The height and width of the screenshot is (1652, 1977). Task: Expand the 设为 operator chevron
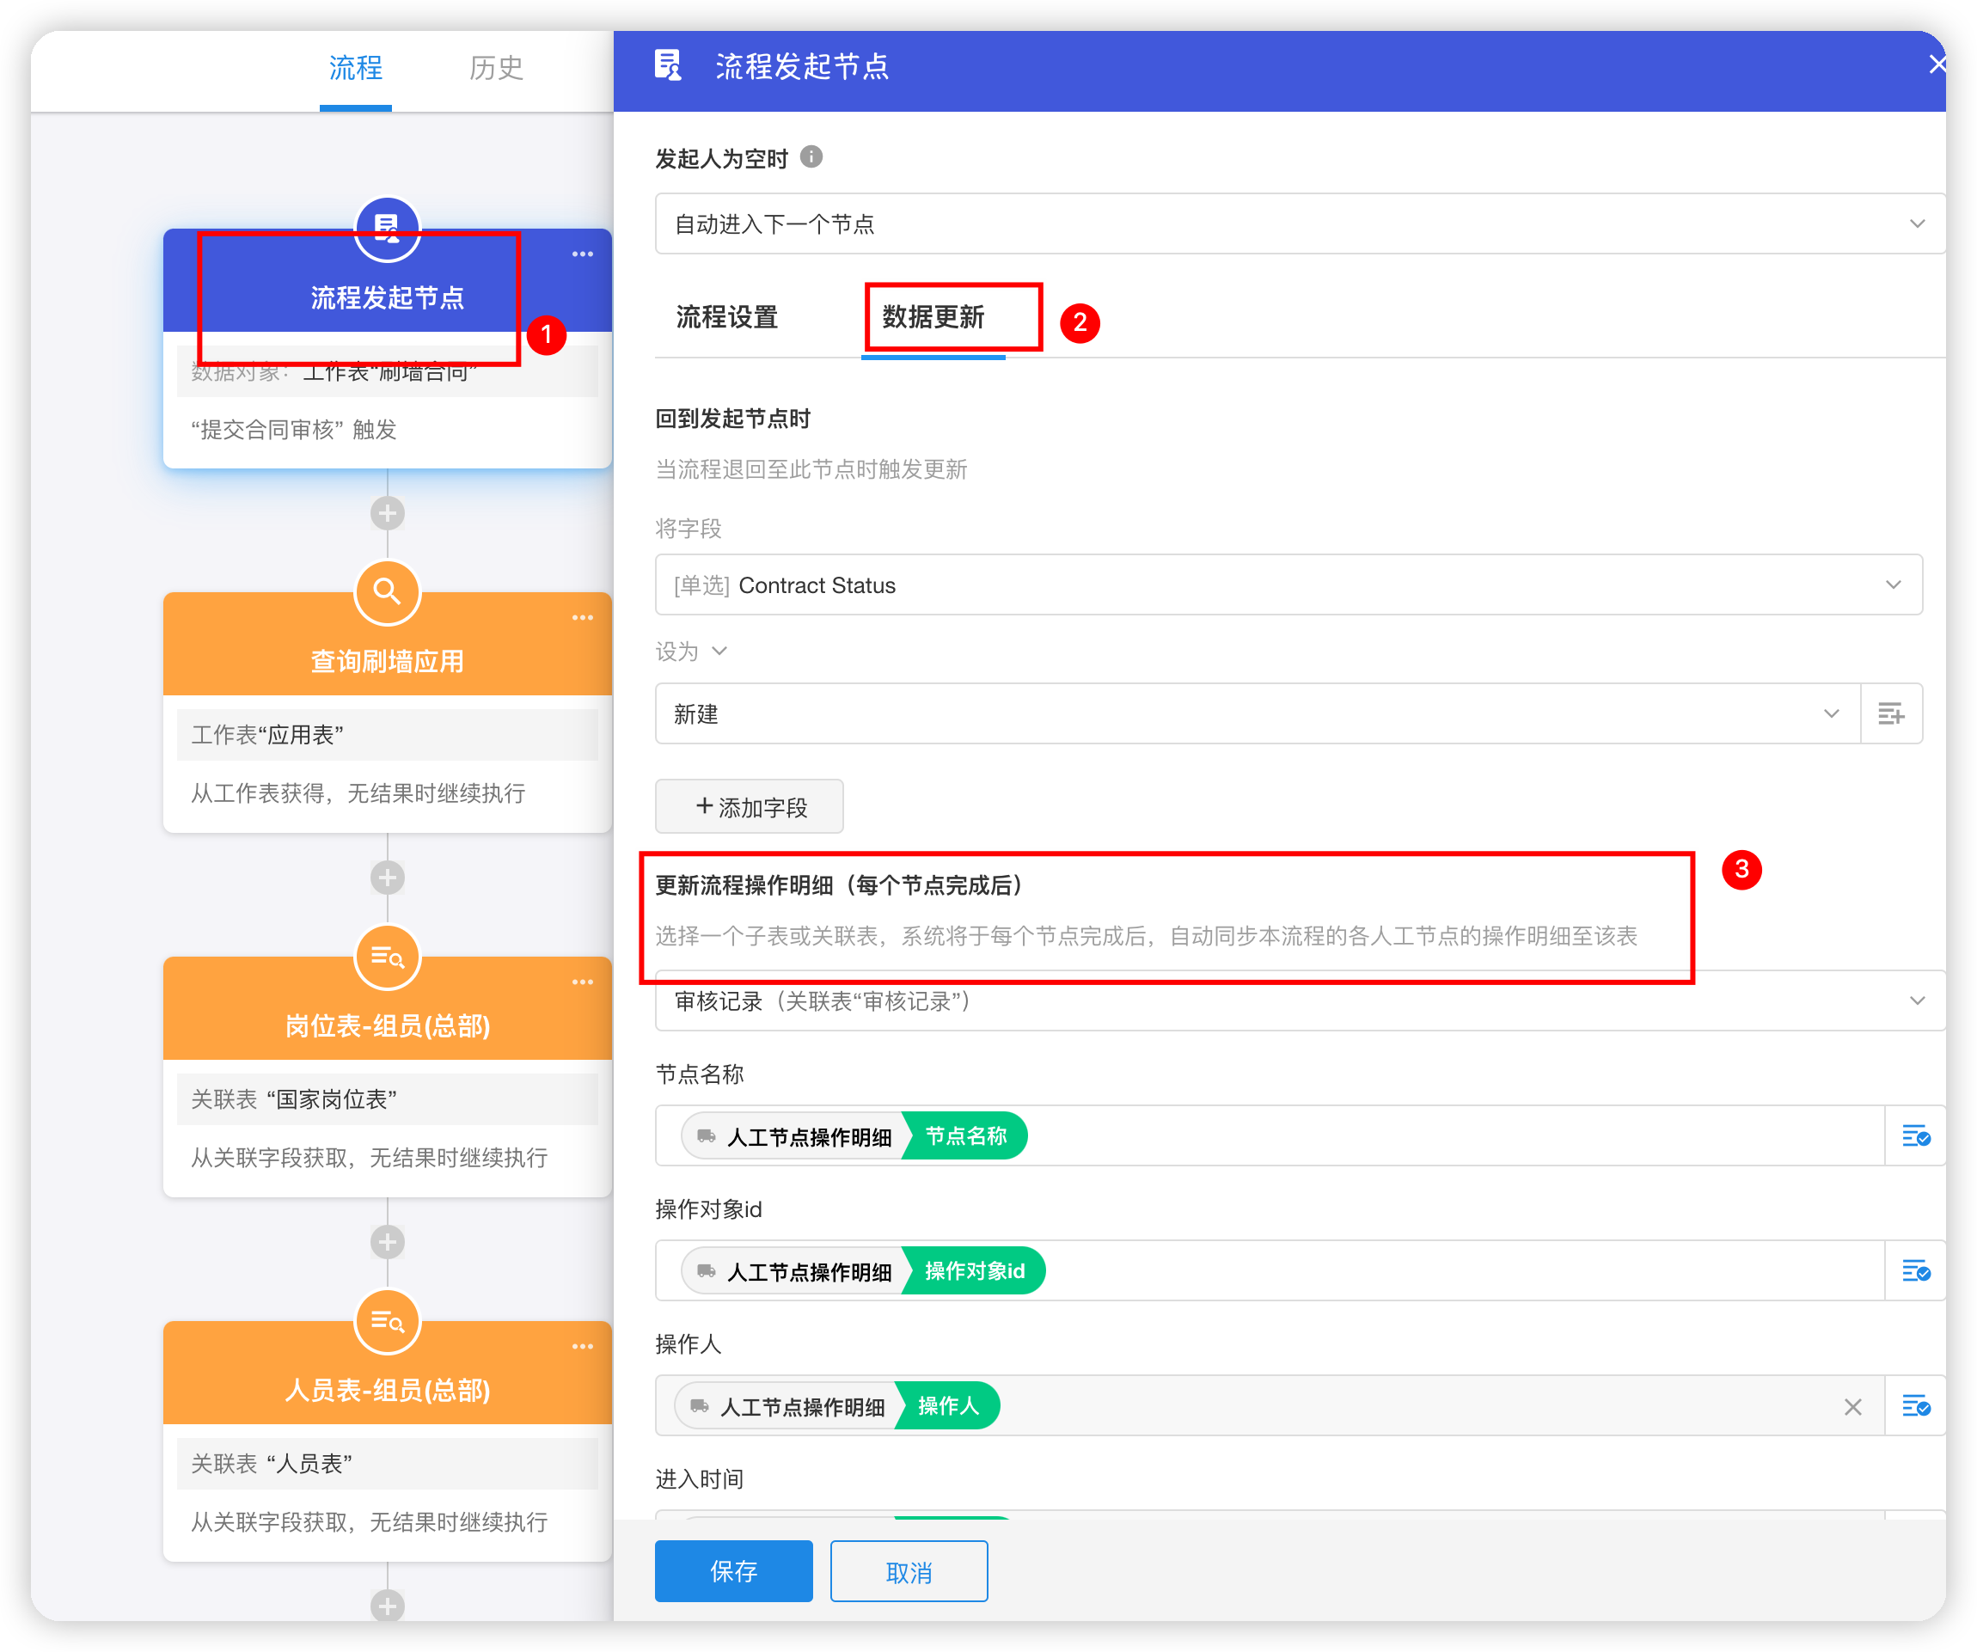719,652
